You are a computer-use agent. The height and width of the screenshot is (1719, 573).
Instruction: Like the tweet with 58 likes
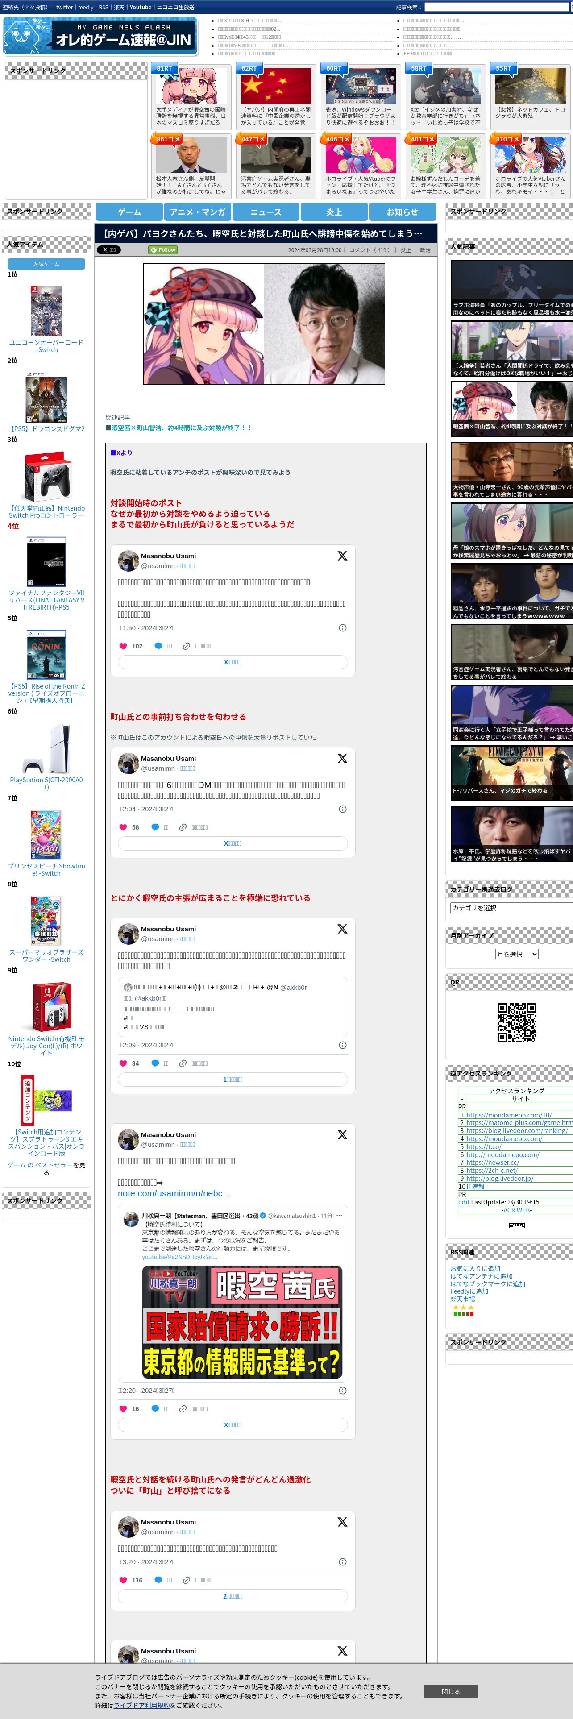tap(123, 827)
